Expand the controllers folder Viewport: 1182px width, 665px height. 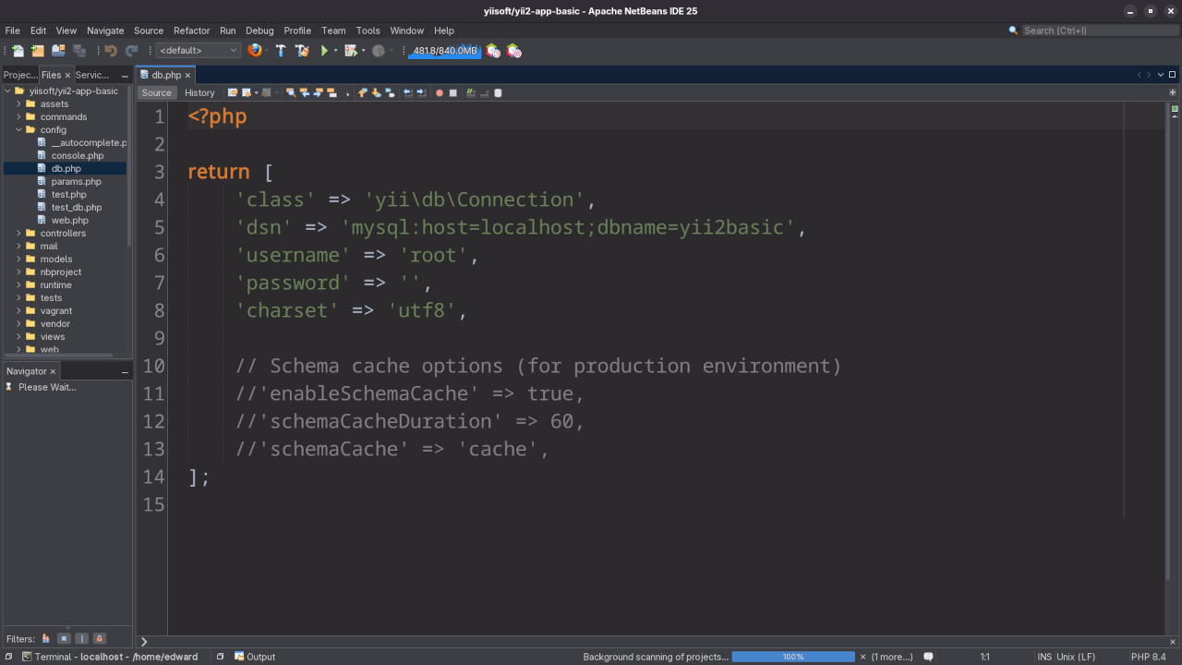pos(18,233)
